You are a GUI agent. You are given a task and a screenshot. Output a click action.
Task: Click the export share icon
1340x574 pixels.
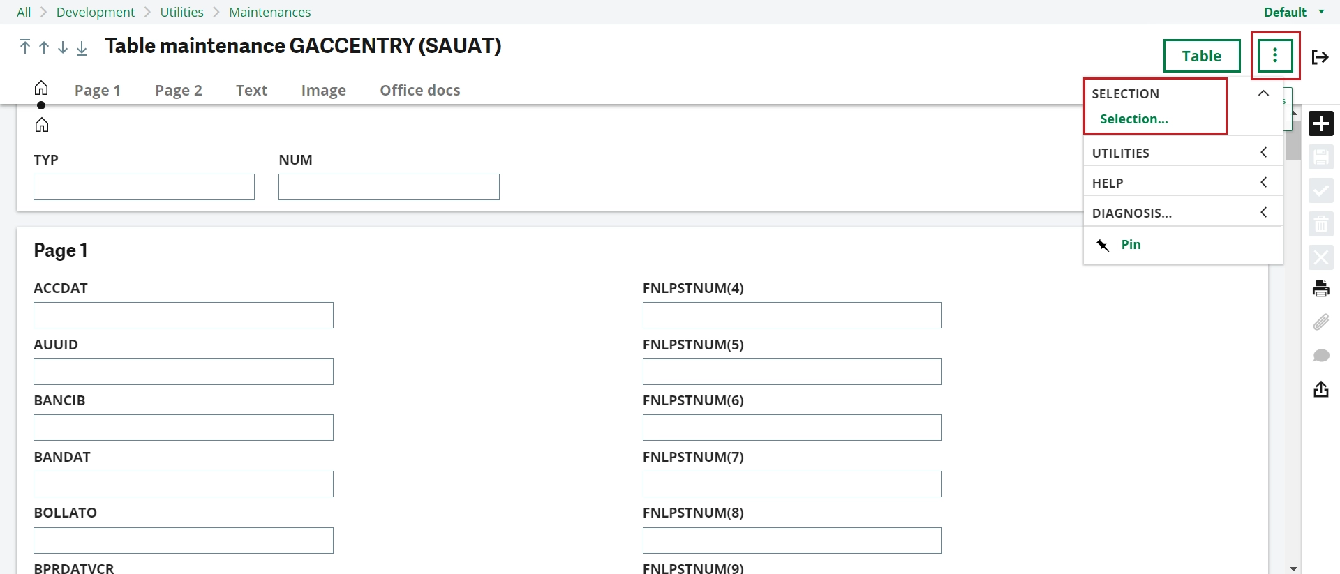[x=1320, y=389]
